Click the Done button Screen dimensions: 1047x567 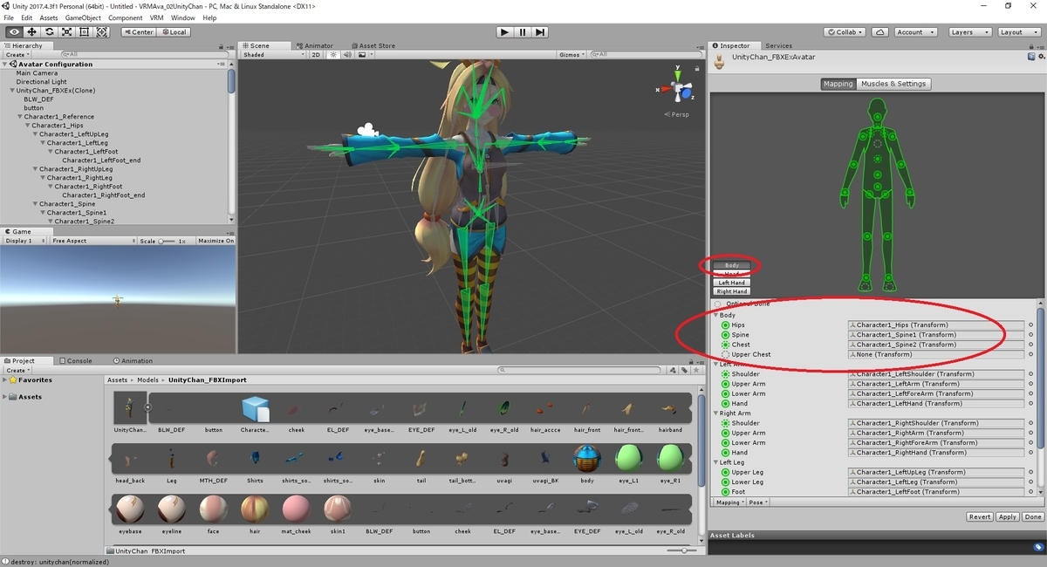coord(1033,517)
